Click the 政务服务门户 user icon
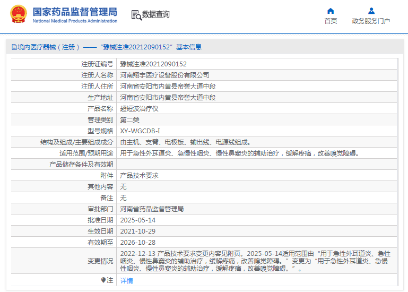This screenshot has height=292, width=408. click(371, 11)
